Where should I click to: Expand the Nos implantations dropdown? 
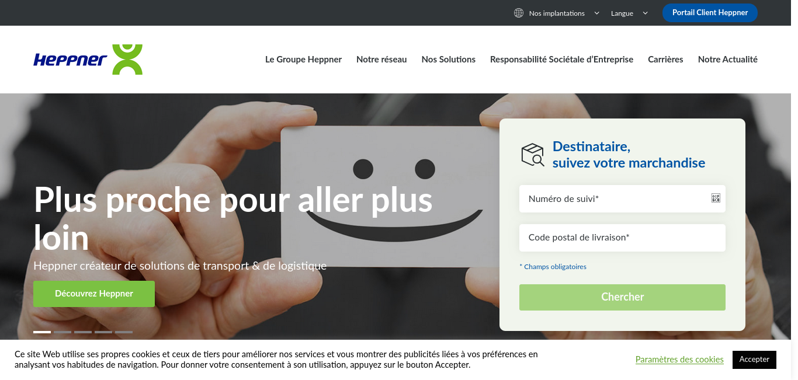click(557, 13)
